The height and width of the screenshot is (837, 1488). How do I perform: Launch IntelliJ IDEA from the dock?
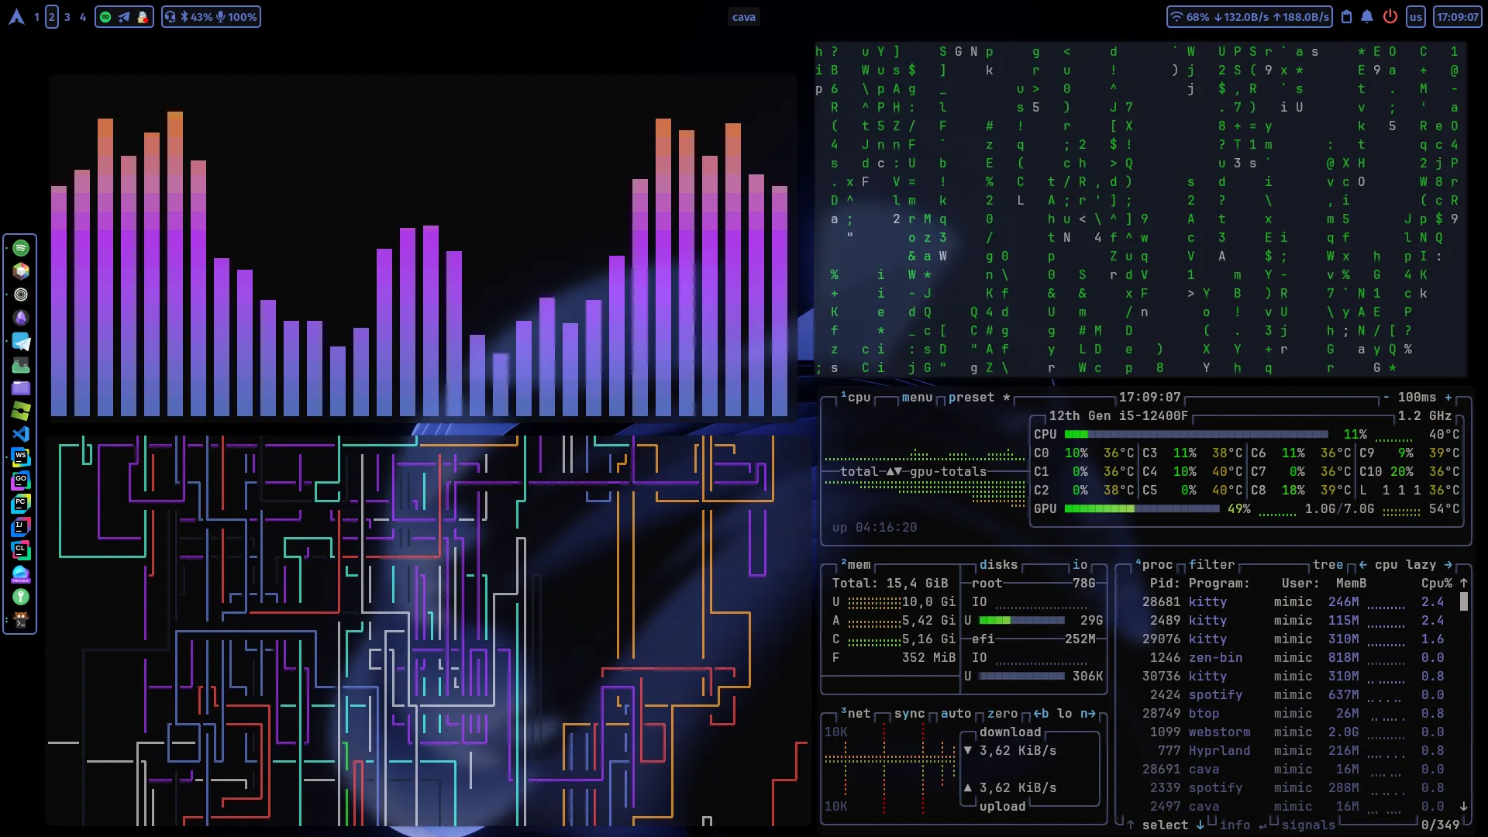21,527
